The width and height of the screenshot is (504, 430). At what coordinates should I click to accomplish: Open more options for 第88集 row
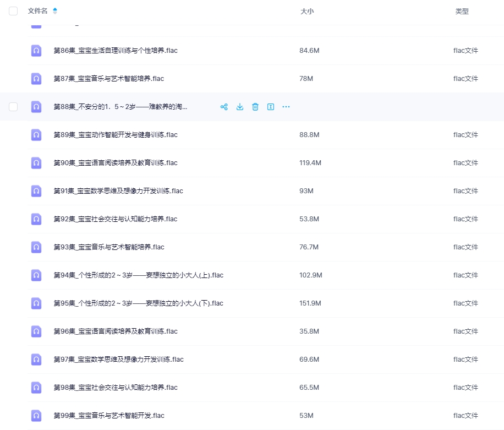pyautogui.click(x=286, y=107)
